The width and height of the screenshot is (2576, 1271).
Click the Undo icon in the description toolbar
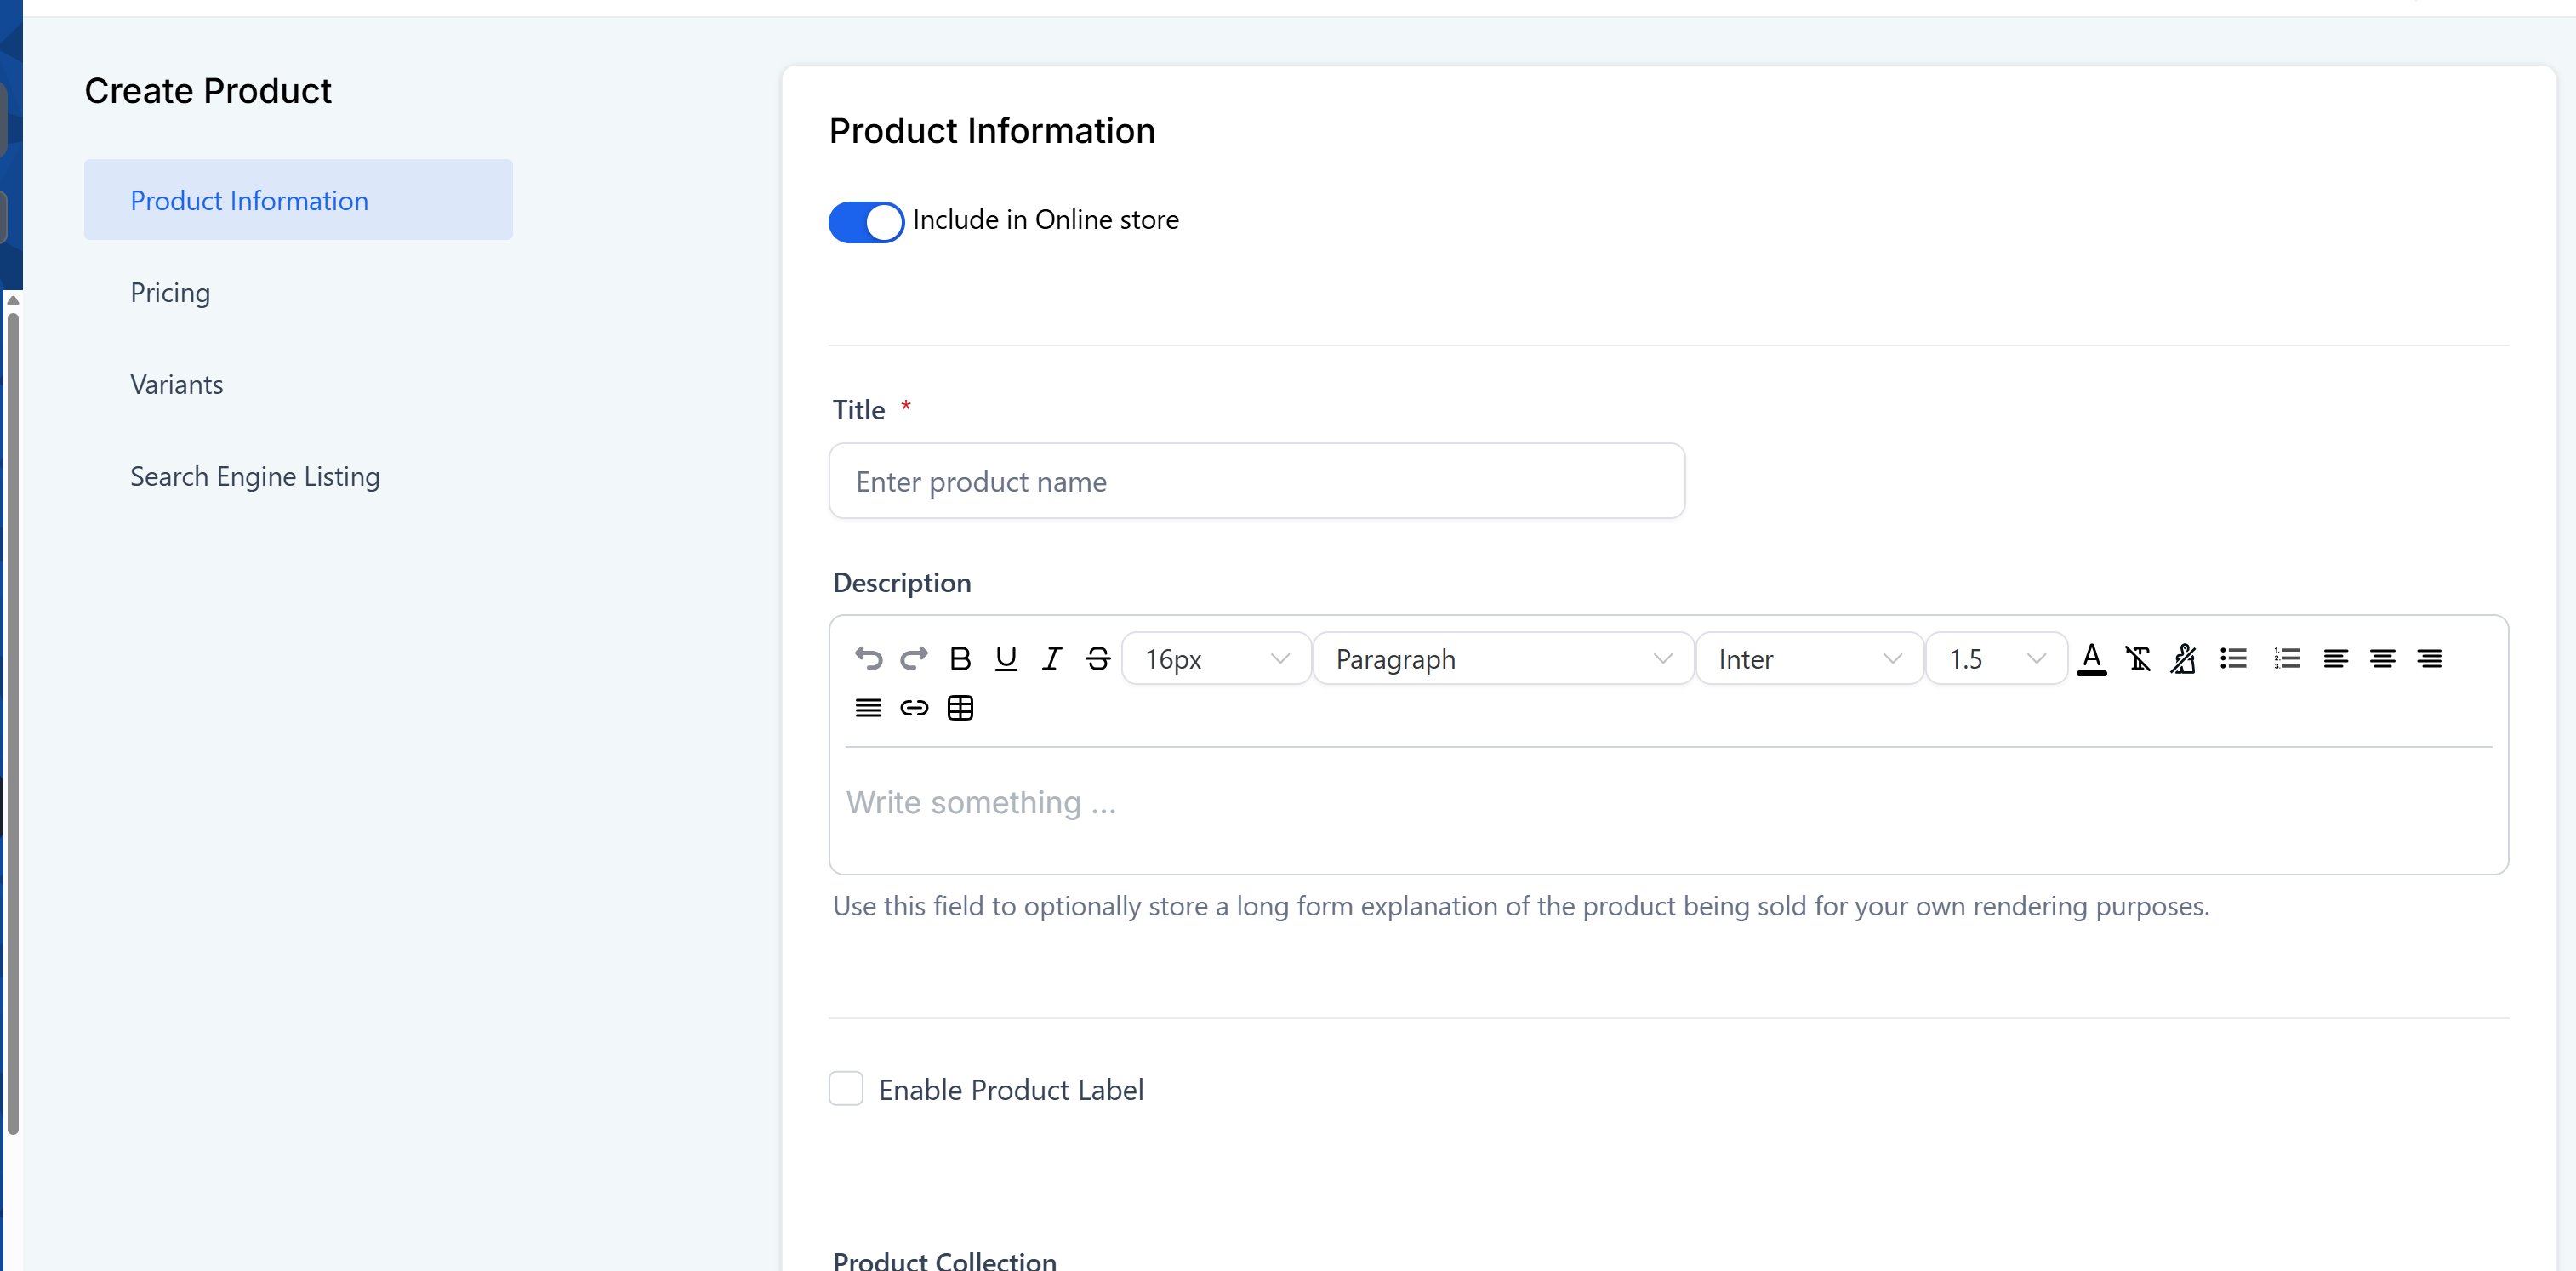(868, 658)
